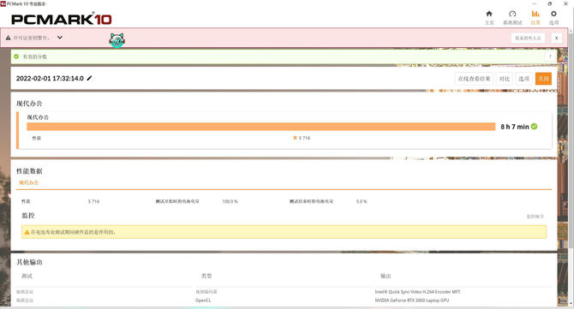
Task: Click the green check beside 8 h 7 min
Action: click(x=534, y=127)
